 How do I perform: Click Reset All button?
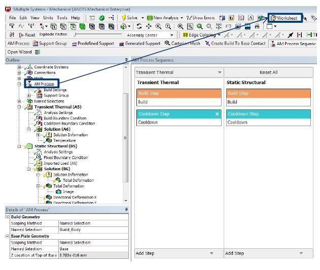click(x=268, y=72)
